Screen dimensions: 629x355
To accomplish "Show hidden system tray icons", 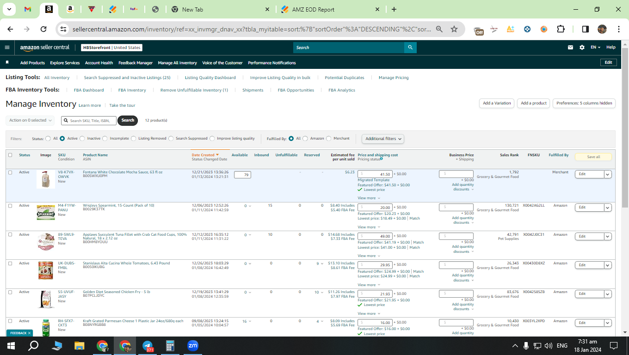I will tap(515, 345).
